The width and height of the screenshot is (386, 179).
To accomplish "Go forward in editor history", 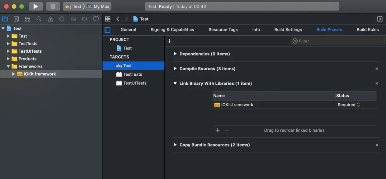I will (126, 19).
